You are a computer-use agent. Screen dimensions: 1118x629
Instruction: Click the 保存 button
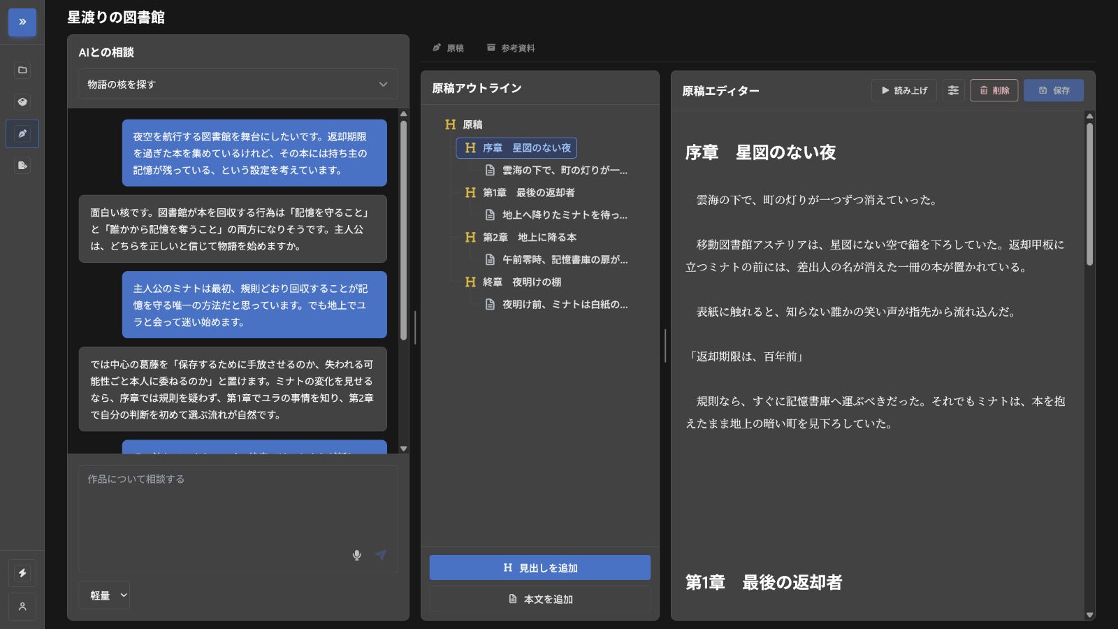pos(1054,90)
